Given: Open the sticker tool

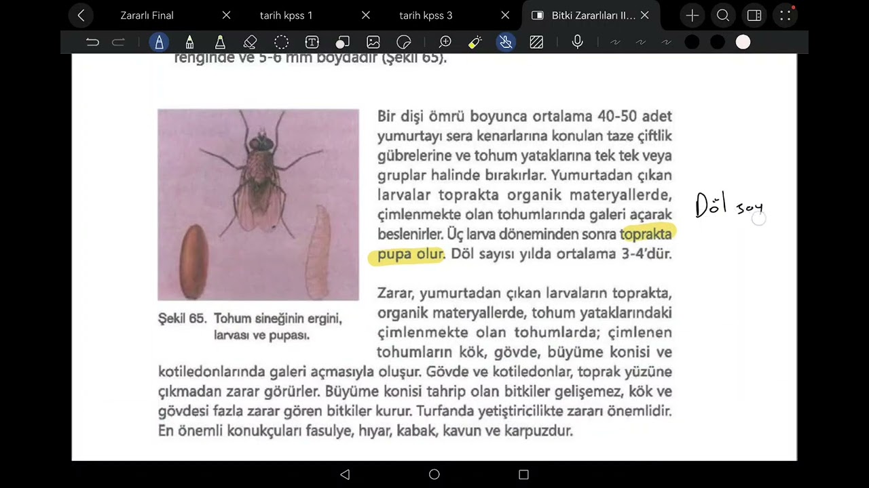Looking at the screenshot, I should click(x=404, y=42).
